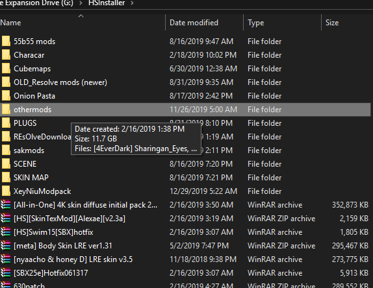Image resolution: width=373 pixels, height=288 pixels.
Task: Select the [HS][SkinTexMod][Alexae][v2.3a] archive
Action: 70,219
